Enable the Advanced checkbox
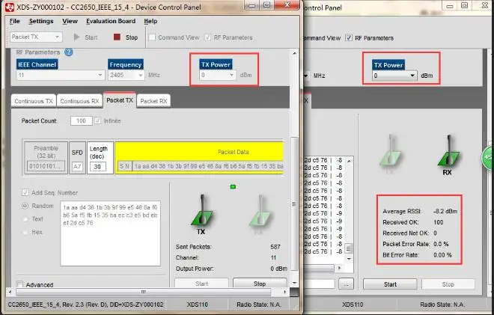Viewport: 494px width, 315px height. pyautogui.click(x=20, y=284)
